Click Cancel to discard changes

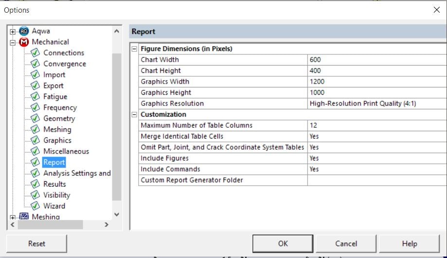pyautogui.click(x=346, y=244)
